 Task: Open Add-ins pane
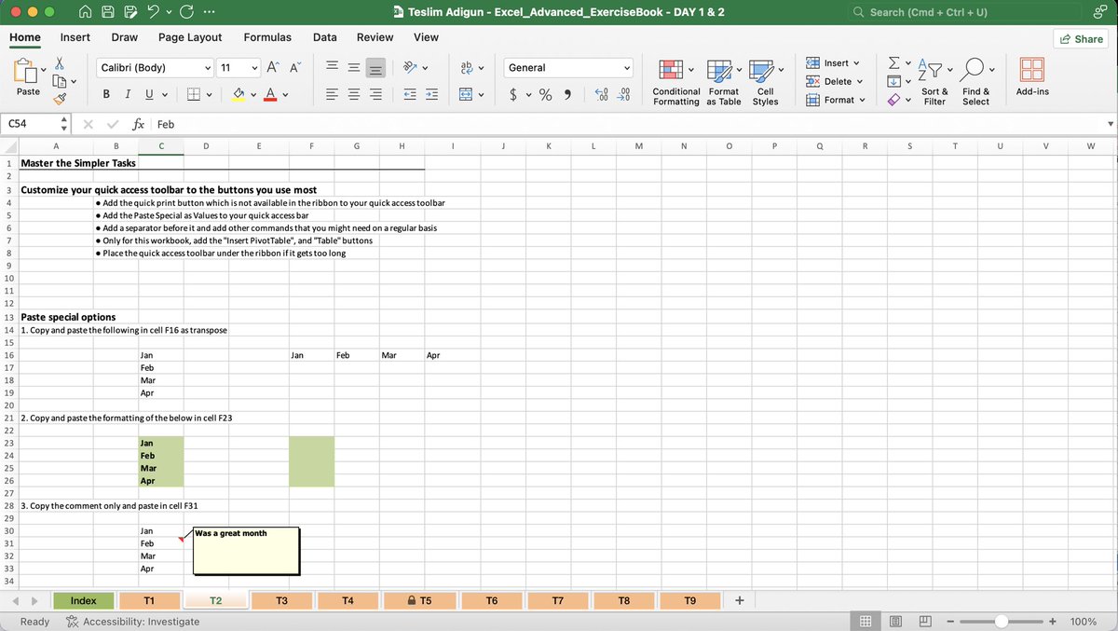[1032, 78]
